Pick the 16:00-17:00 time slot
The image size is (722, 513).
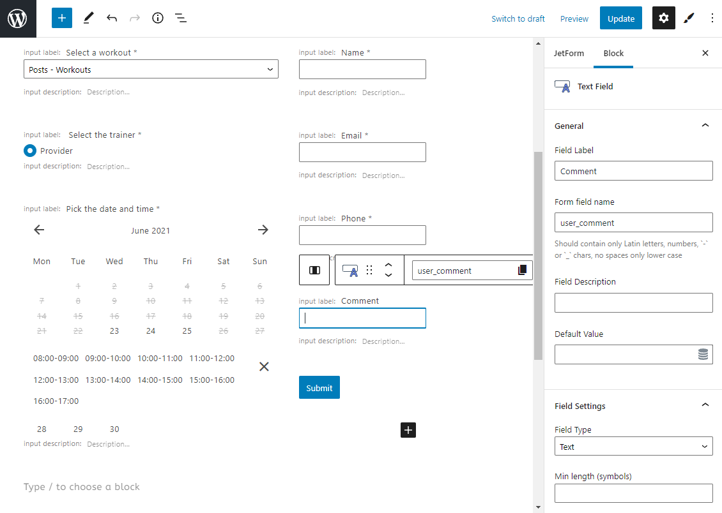coord(56,401)
